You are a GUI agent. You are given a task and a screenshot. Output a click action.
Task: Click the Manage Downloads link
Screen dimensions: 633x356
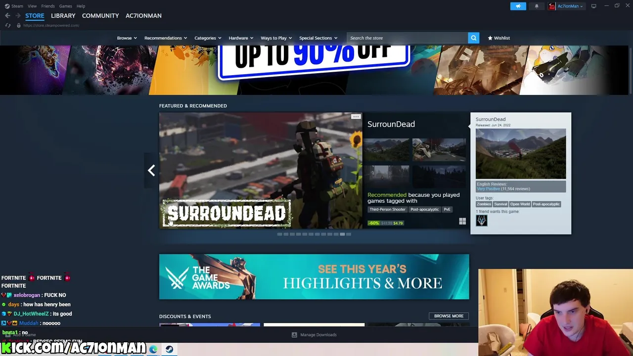pos(318,335)
